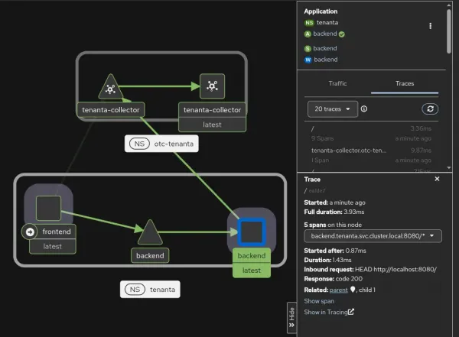Hide the side panel
This screenshot has width=459, height=337.
291,317
